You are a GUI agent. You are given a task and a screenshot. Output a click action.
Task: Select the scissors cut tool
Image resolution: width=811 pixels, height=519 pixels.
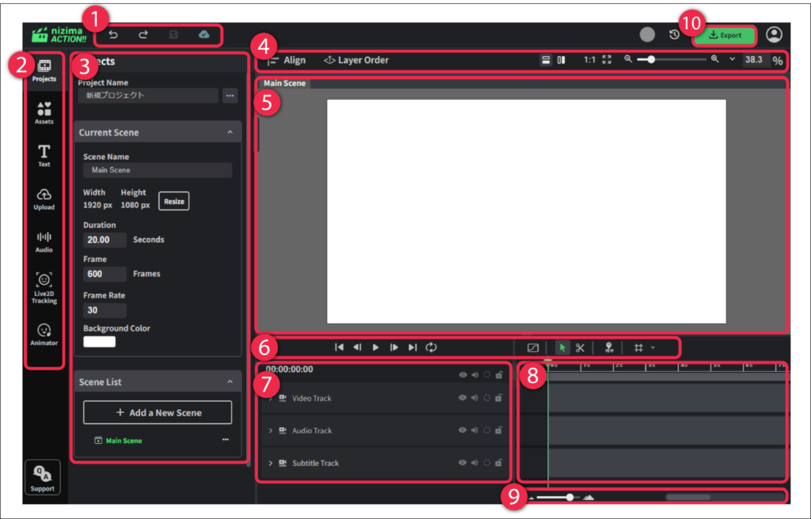580,348
